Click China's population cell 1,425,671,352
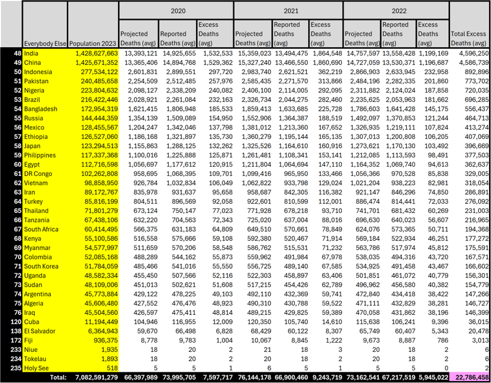The image size is (491, 383). (93, 63)
